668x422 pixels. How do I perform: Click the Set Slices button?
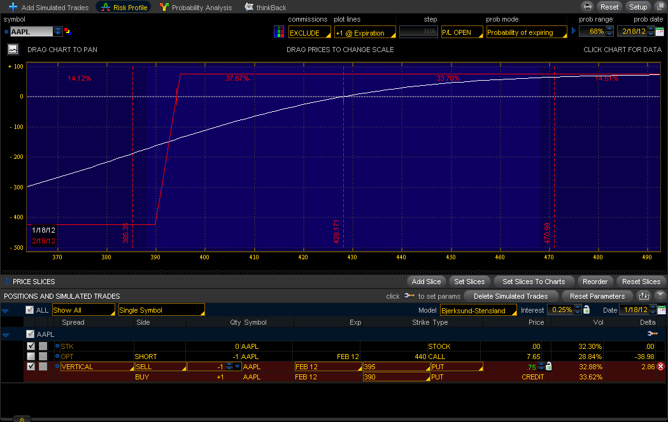click(x=469, y=282)
